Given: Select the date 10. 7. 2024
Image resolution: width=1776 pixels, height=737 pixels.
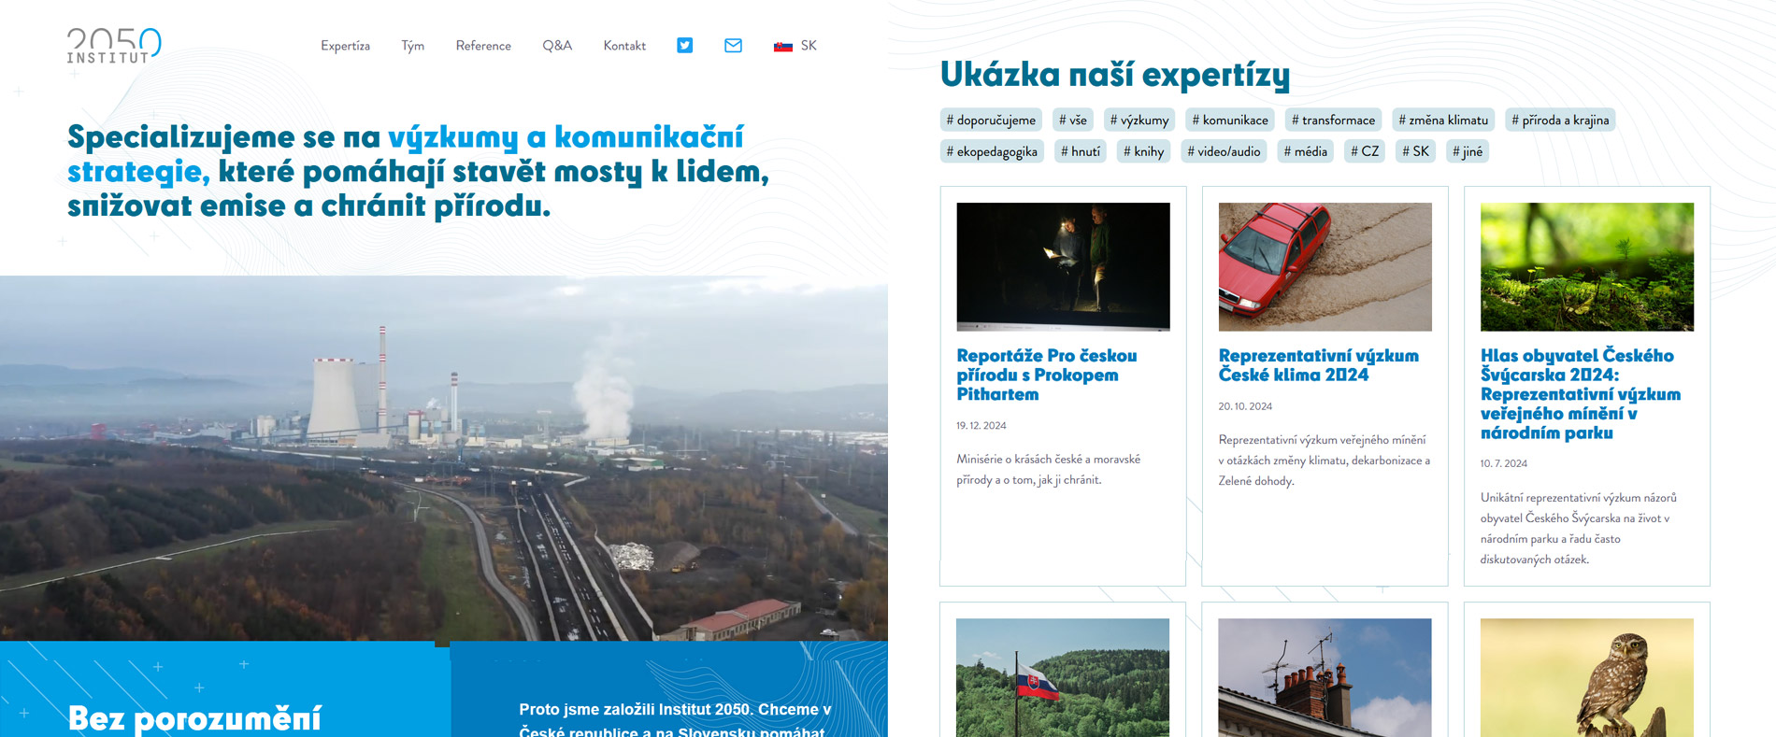Looking at the screenshot, I should point(1503,463).
